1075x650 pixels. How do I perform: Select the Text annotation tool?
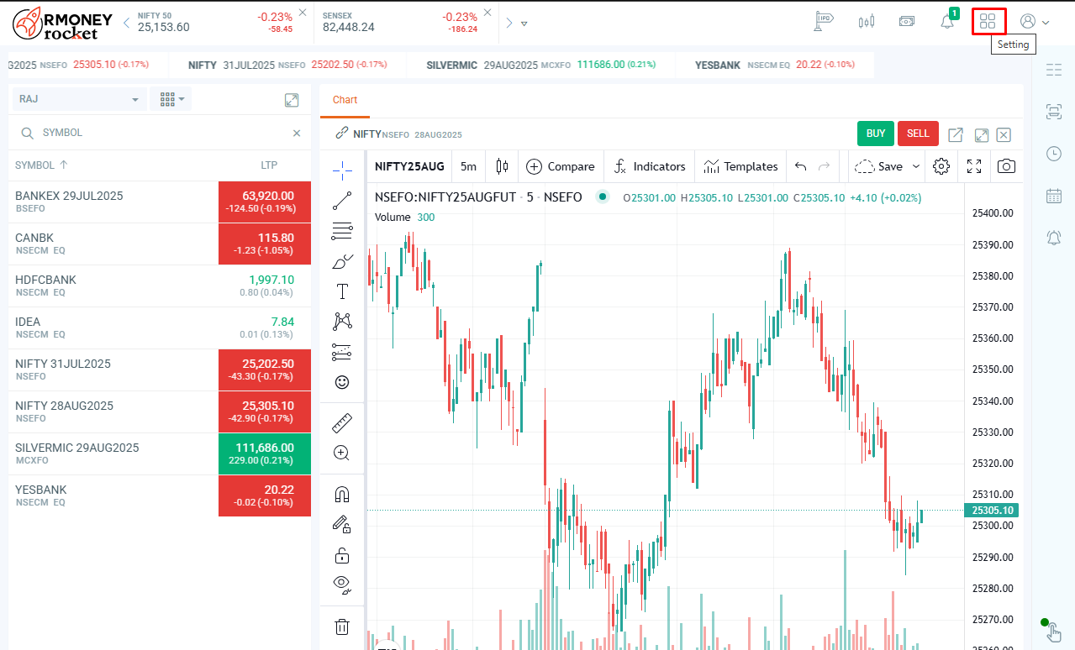pos(342,291)
